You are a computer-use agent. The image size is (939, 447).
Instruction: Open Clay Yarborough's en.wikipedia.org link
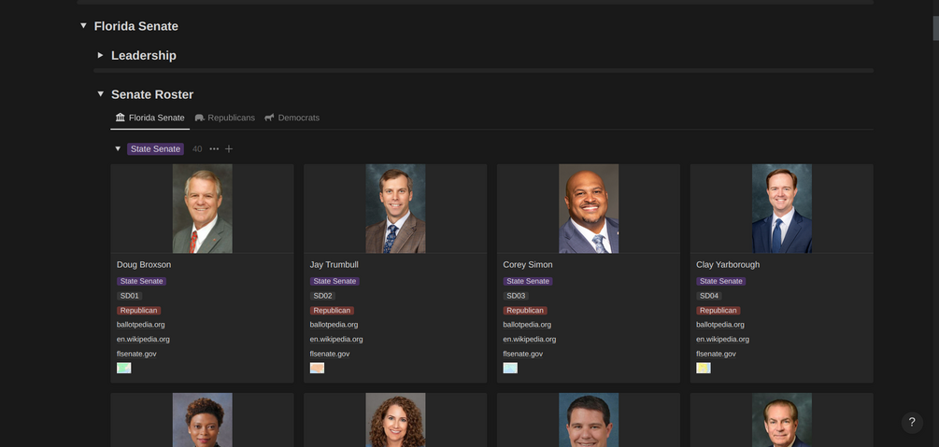tap(722, 340)
